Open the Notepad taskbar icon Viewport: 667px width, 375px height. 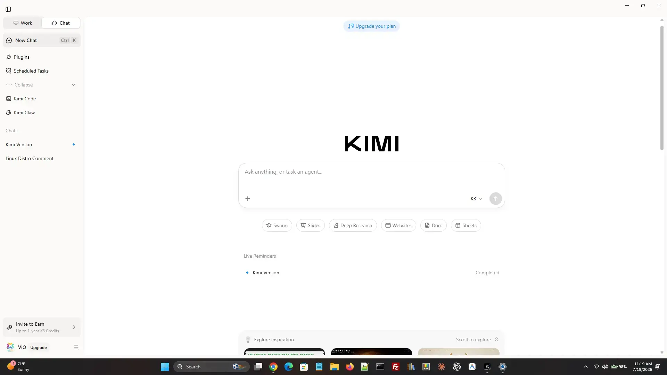319,367
